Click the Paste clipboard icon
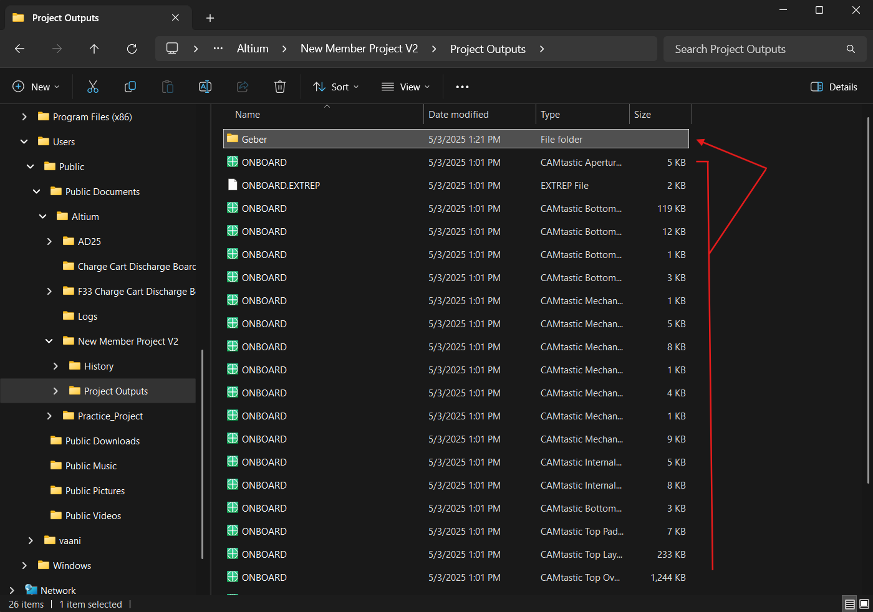The image size is (873, 612). point(168,87)
